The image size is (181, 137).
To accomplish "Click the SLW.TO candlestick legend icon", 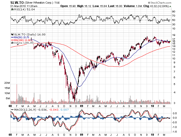I will point(12,34).
